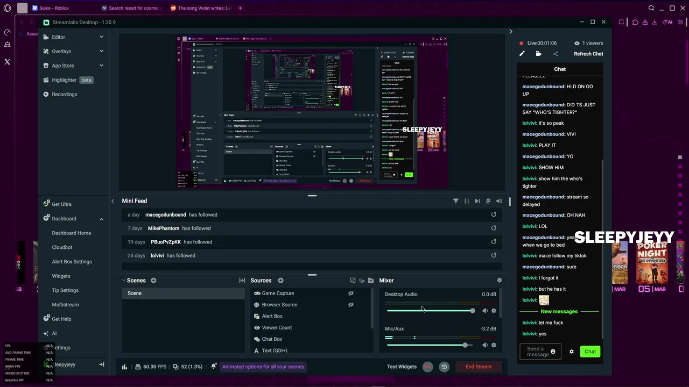Image resolution: width=689 pixels, height=387 pixels.
Task: Toggle the replay buffer button
Action: tap(444, 367)
